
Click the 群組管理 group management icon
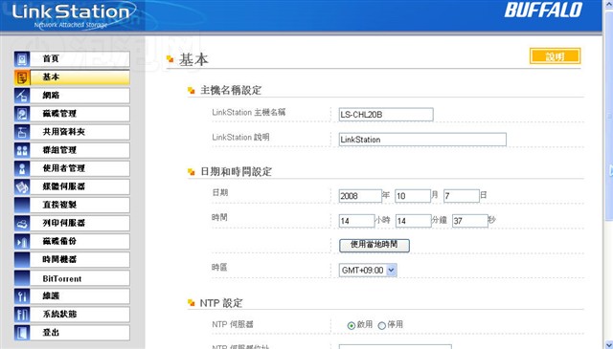pos(22,150)
